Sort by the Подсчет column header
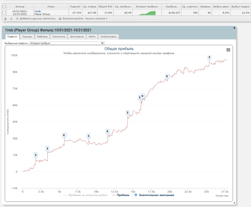 click(x=75, y=6)
